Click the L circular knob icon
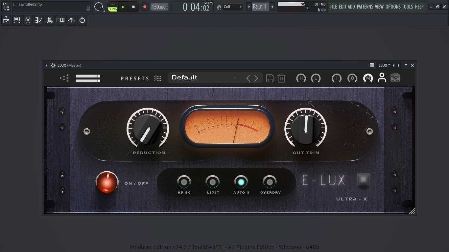 tap(316, 78)
